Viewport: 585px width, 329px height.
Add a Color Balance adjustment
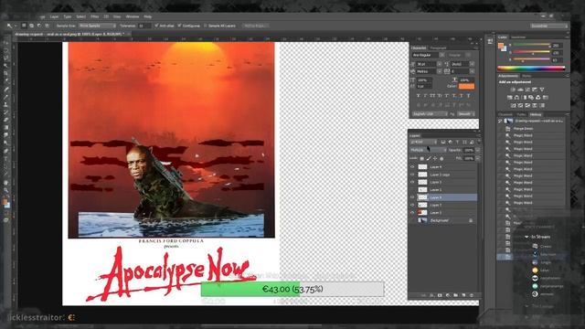[x=516, y=98]
